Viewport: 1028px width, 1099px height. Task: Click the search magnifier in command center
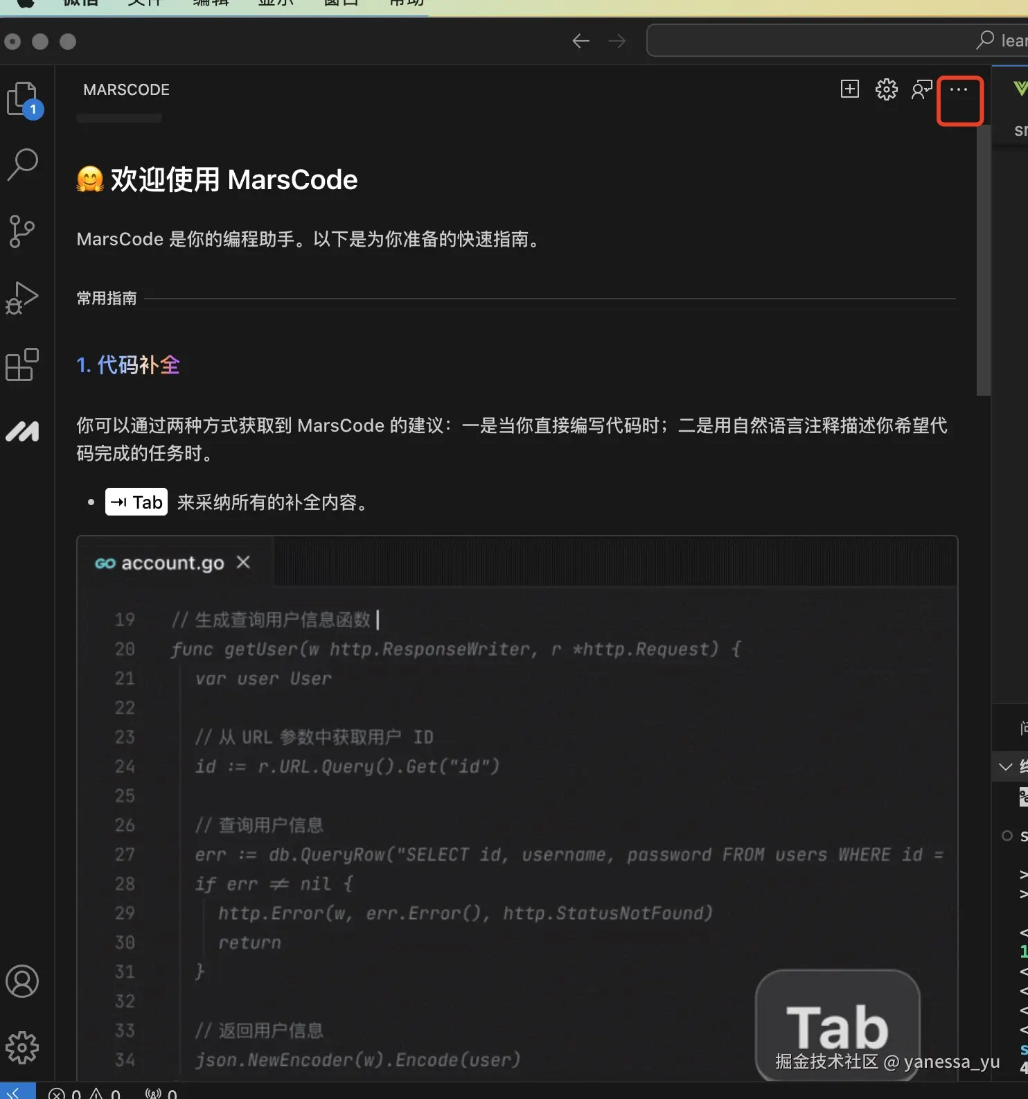(x=985, y=40)
